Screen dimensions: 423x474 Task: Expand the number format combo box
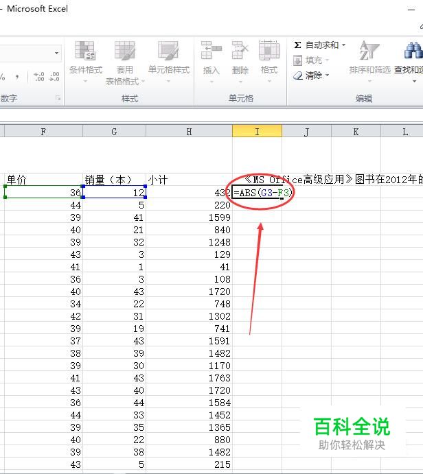click(56, 54)
